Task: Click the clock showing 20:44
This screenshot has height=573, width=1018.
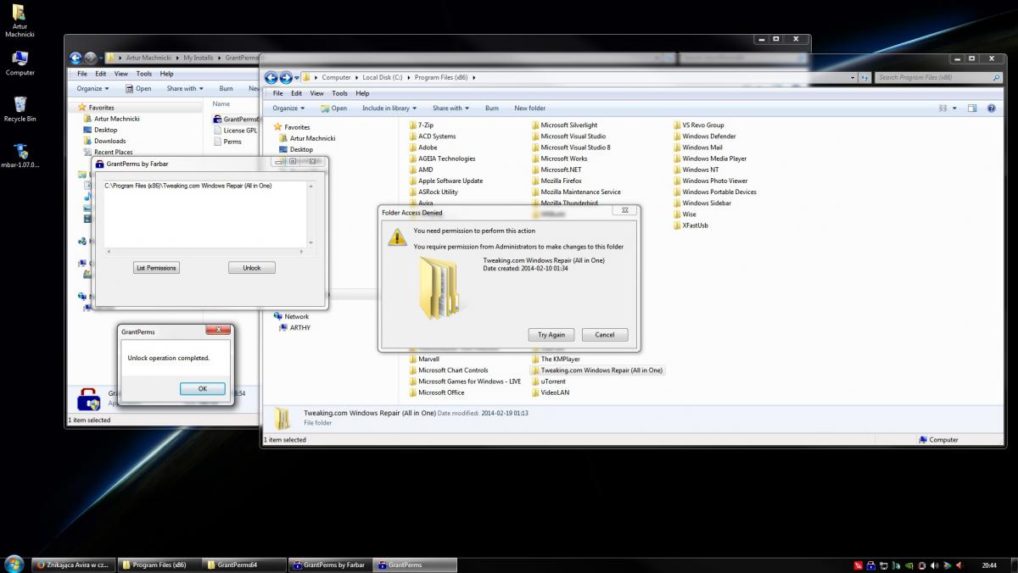Action: [989, 565]
